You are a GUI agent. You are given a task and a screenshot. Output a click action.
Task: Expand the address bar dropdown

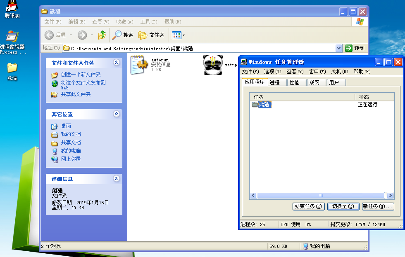coord(339,48)
